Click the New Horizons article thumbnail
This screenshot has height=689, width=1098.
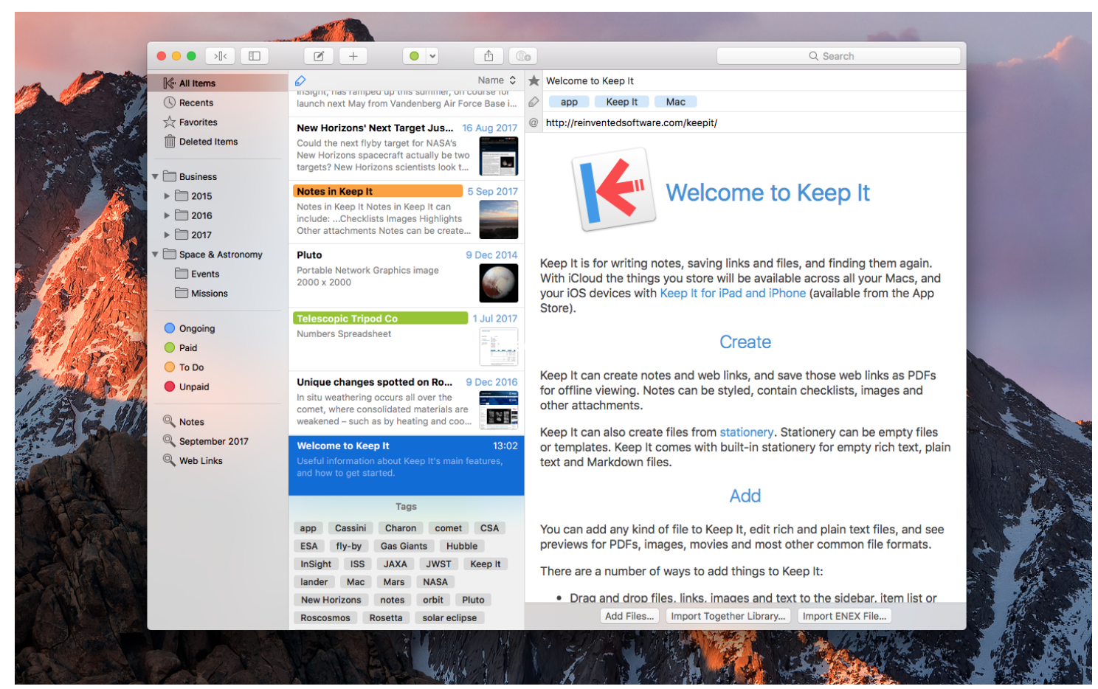(498, 156)
